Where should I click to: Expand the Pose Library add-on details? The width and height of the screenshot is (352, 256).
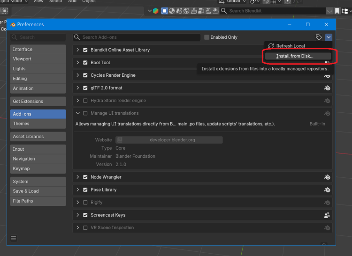(77, 190)
